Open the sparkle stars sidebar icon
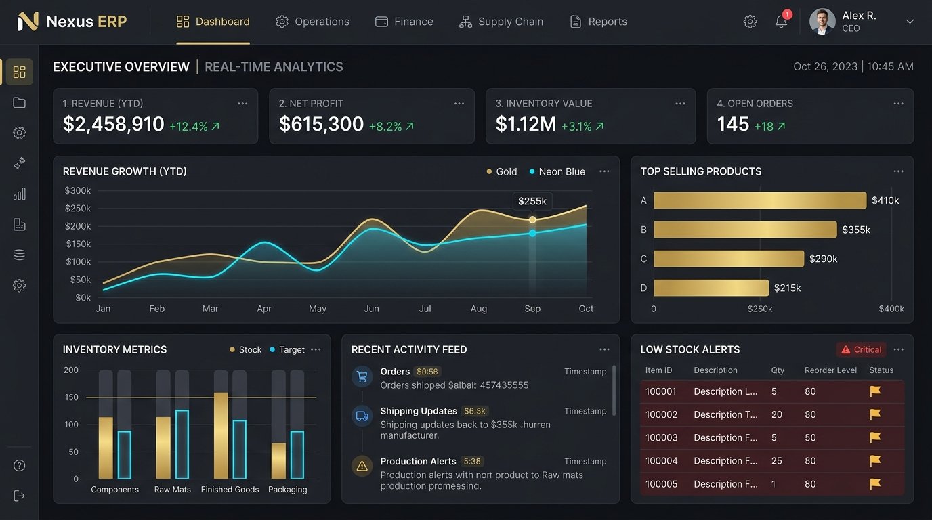Image resolution: width=932 pixels, height=520 pixels. [19, 163]
